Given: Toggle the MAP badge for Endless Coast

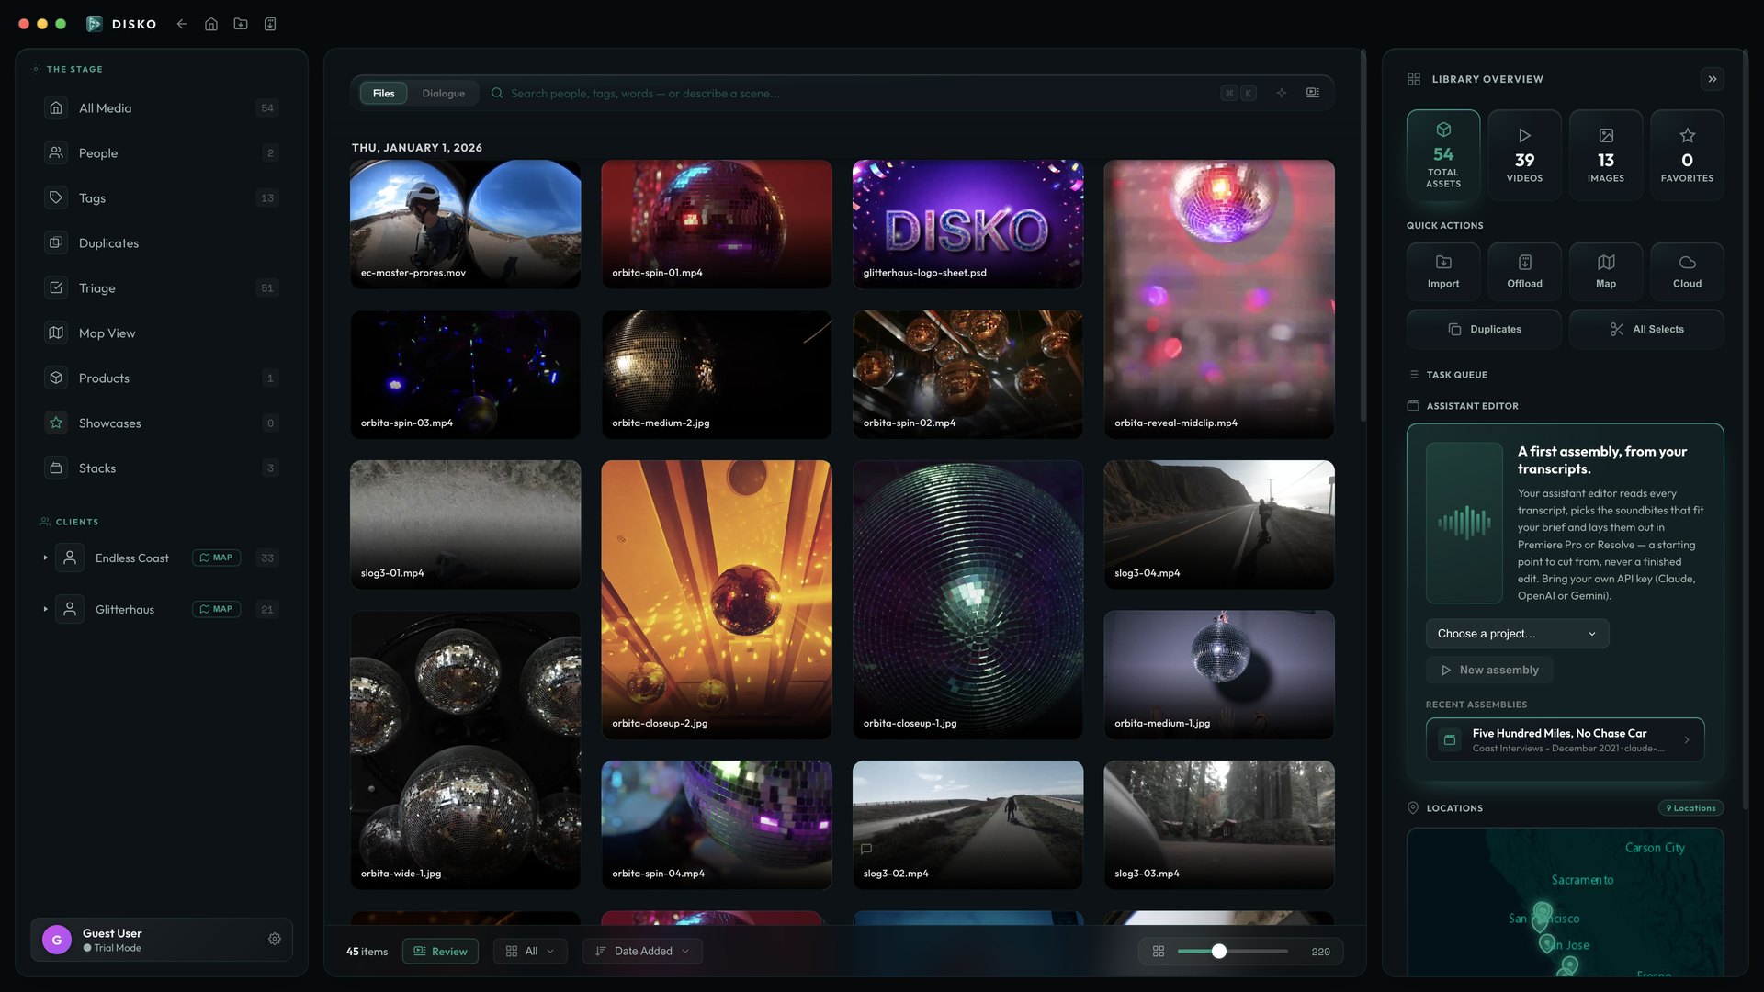Looking at the screenshot, I should 217,558.
